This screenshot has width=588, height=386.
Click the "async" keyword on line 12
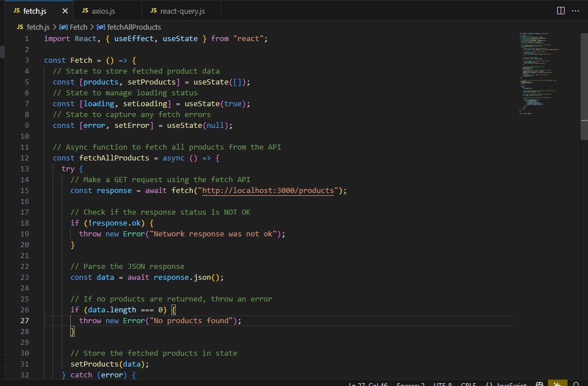173,158
